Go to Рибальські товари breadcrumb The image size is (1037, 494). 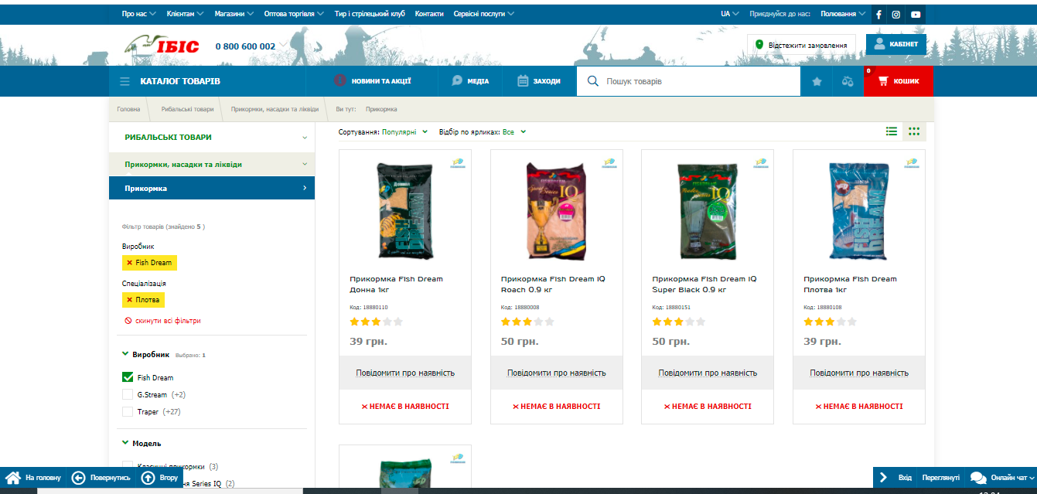[187, 110]
